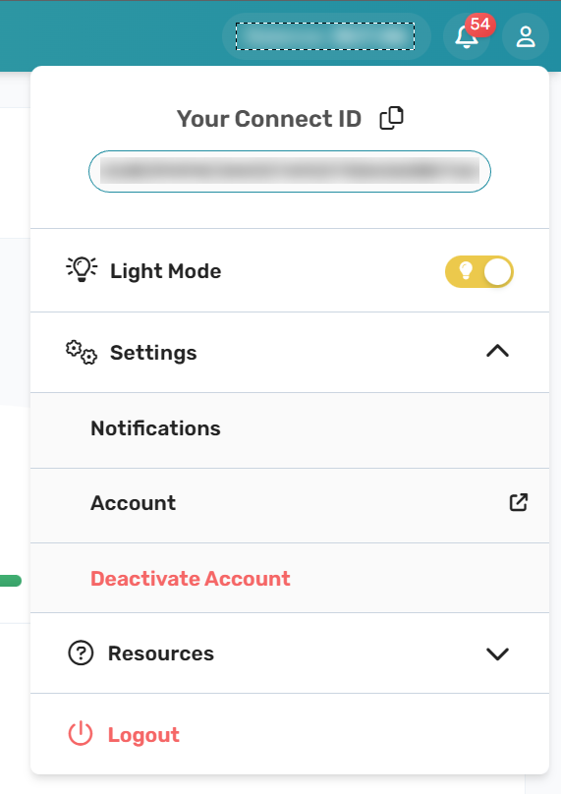This screenshot has width=561, height=794.
Task: Open Notifications settings
Action: tap(290, 429)
